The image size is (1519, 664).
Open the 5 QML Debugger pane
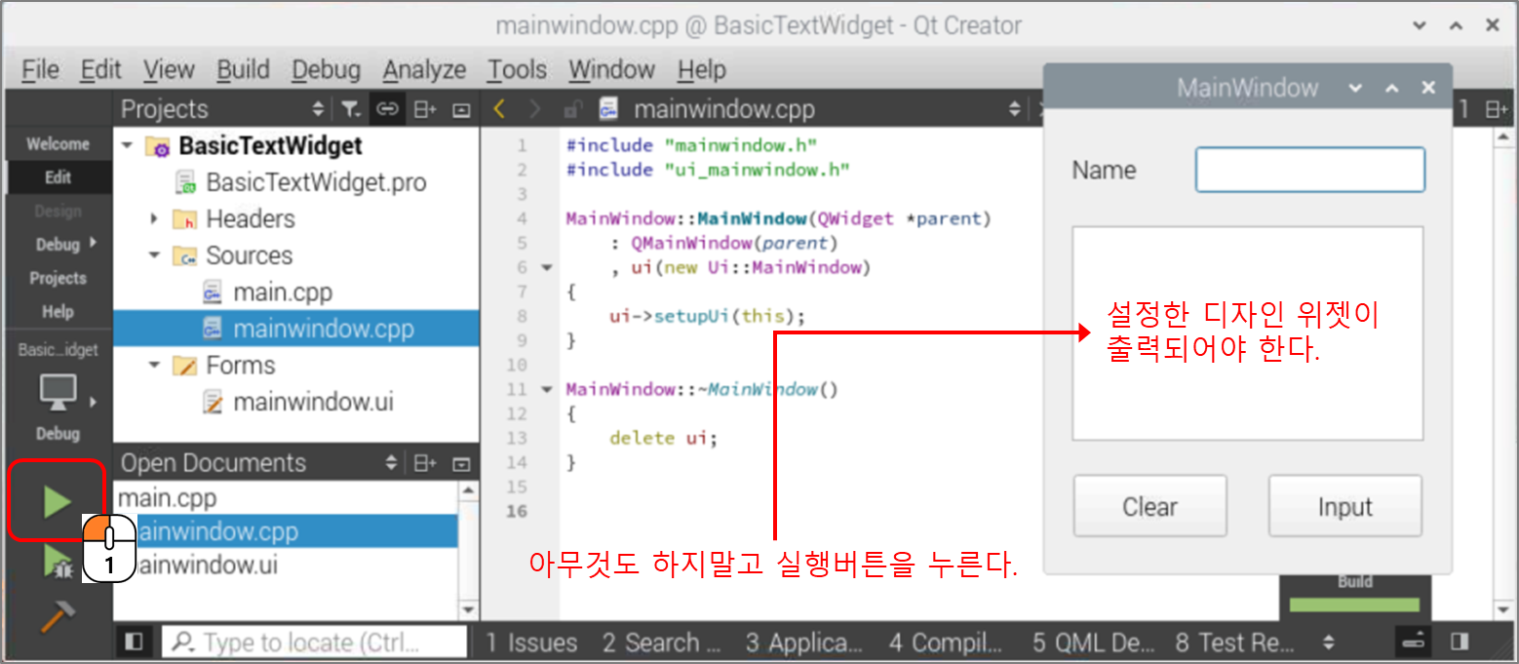[x=1093, y=643]
